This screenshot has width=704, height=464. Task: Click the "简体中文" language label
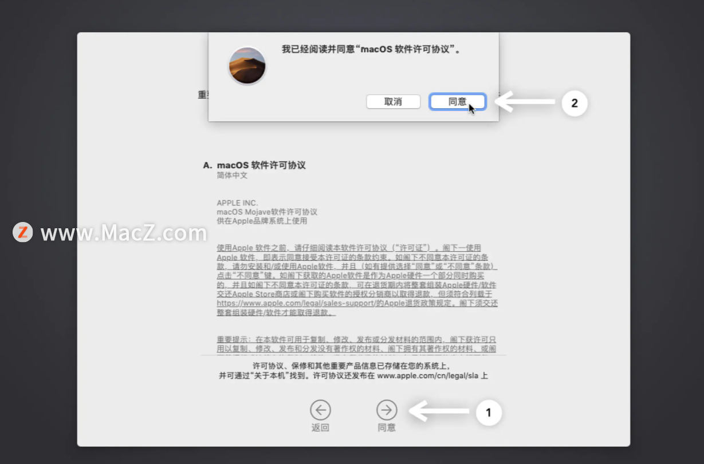[232, 176]
